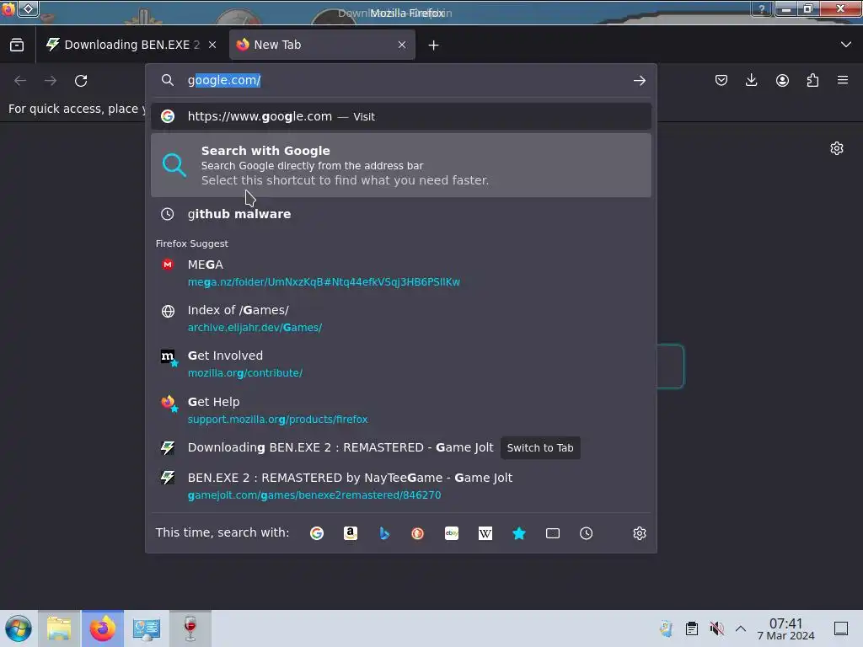This screenshot has width=863, height=647.
Task: Open BEN.EXE 2 by NayTeeGame Game Jolt suggestion
Action: tap(401, 486)
